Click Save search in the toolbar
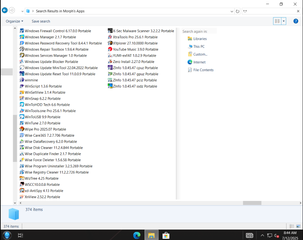This screenshot has width=303, height=240. (x=41, y=21)
